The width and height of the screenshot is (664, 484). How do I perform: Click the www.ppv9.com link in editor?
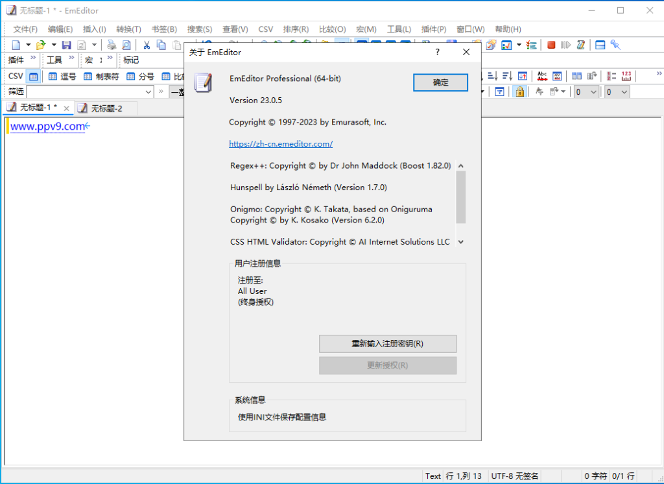[47, 127]
